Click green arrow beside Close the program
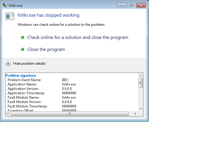Image resolution: width=206 pixels, height=166 pixels. pos(23,49)
